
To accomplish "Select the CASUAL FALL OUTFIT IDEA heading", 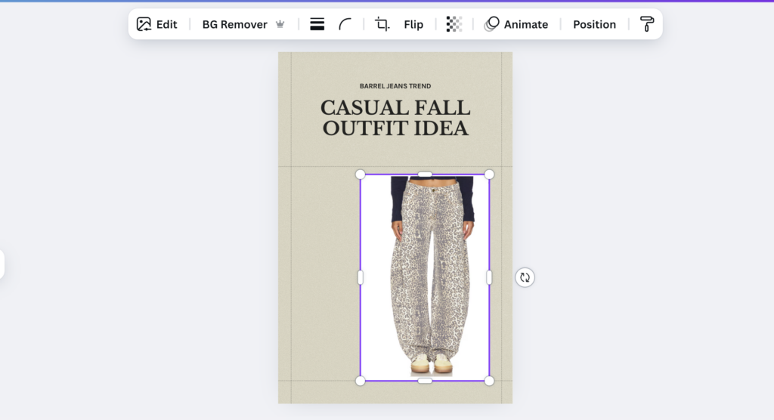I will pos(395,118).
